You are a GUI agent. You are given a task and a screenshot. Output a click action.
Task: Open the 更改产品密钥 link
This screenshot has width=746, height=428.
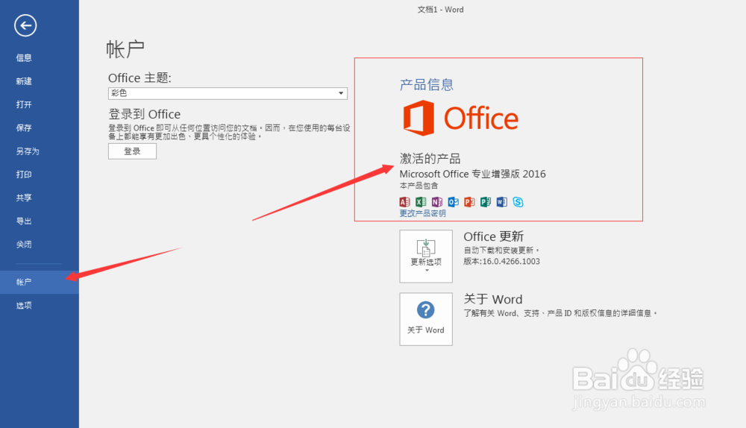pos(422,213)
